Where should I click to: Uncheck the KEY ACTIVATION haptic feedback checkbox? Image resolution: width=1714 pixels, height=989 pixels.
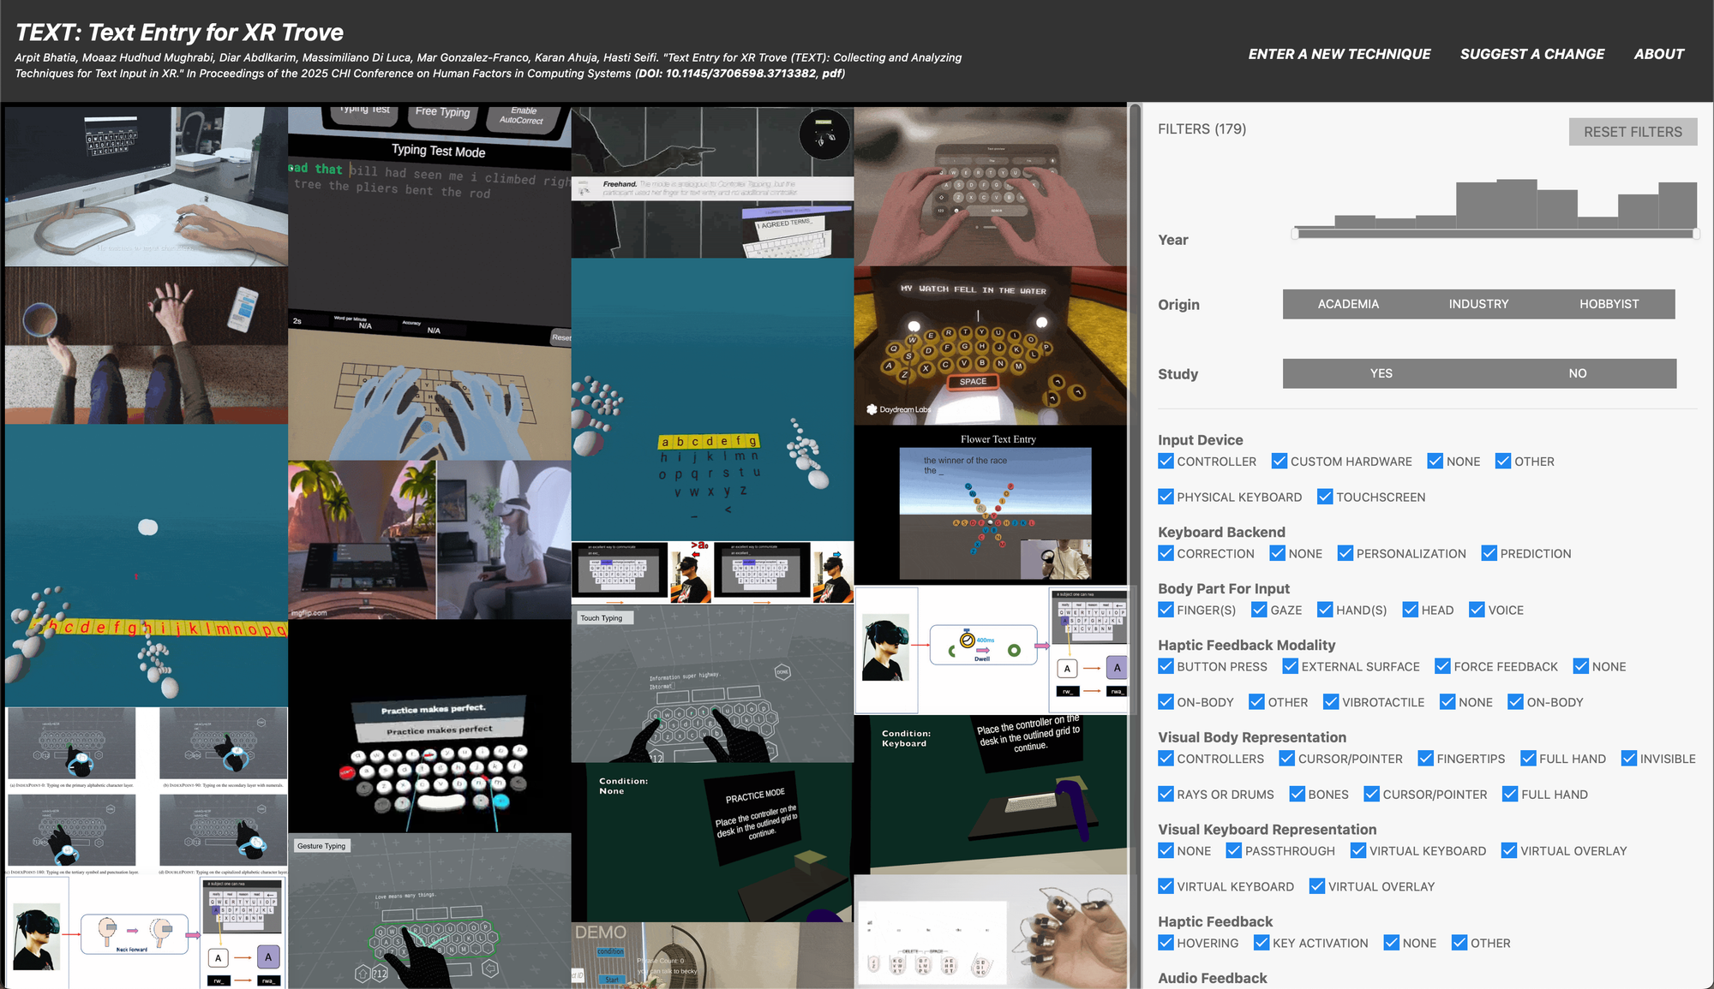point(1262,944)
